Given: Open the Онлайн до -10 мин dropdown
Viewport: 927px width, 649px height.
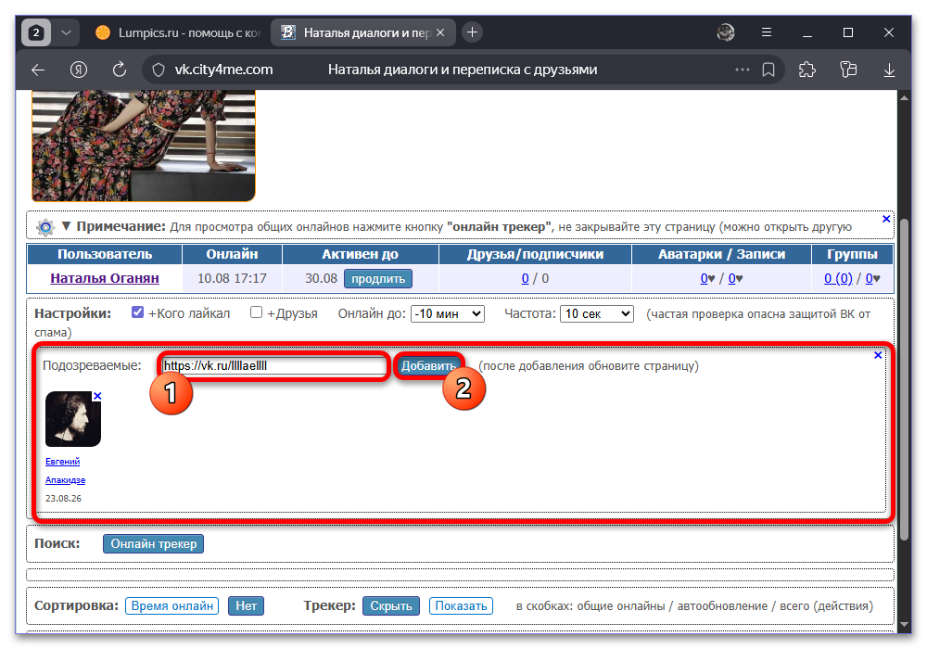Looking at the screenshot, I should point(448,313).
